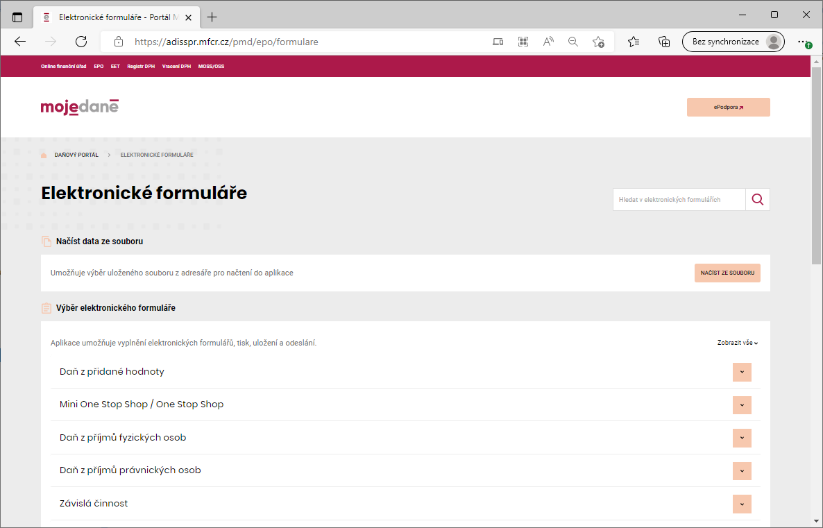Click the page vertical scrollbar thumb
The height and width of the screenshot is (528, 823).
[x=816, y=166]
